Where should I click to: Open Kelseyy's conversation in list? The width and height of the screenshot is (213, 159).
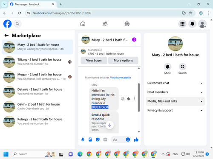click(x=37, y=121)
